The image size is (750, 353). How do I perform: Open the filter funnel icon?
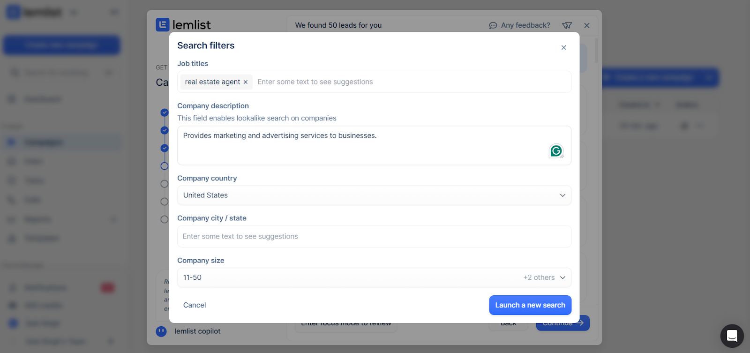point(567,25)
